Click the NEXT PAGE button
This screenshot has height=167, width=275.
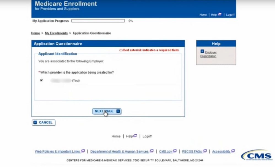pos(107,111)
